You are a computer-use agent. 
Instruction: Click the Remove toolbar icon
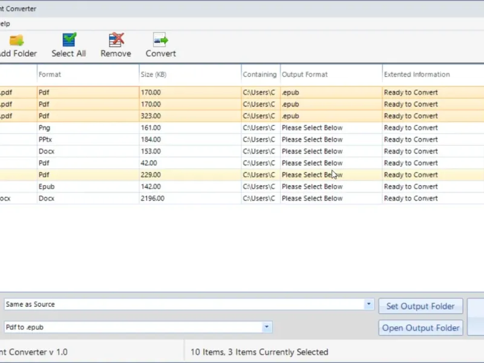pyautogui.click(x=116, y=40)
